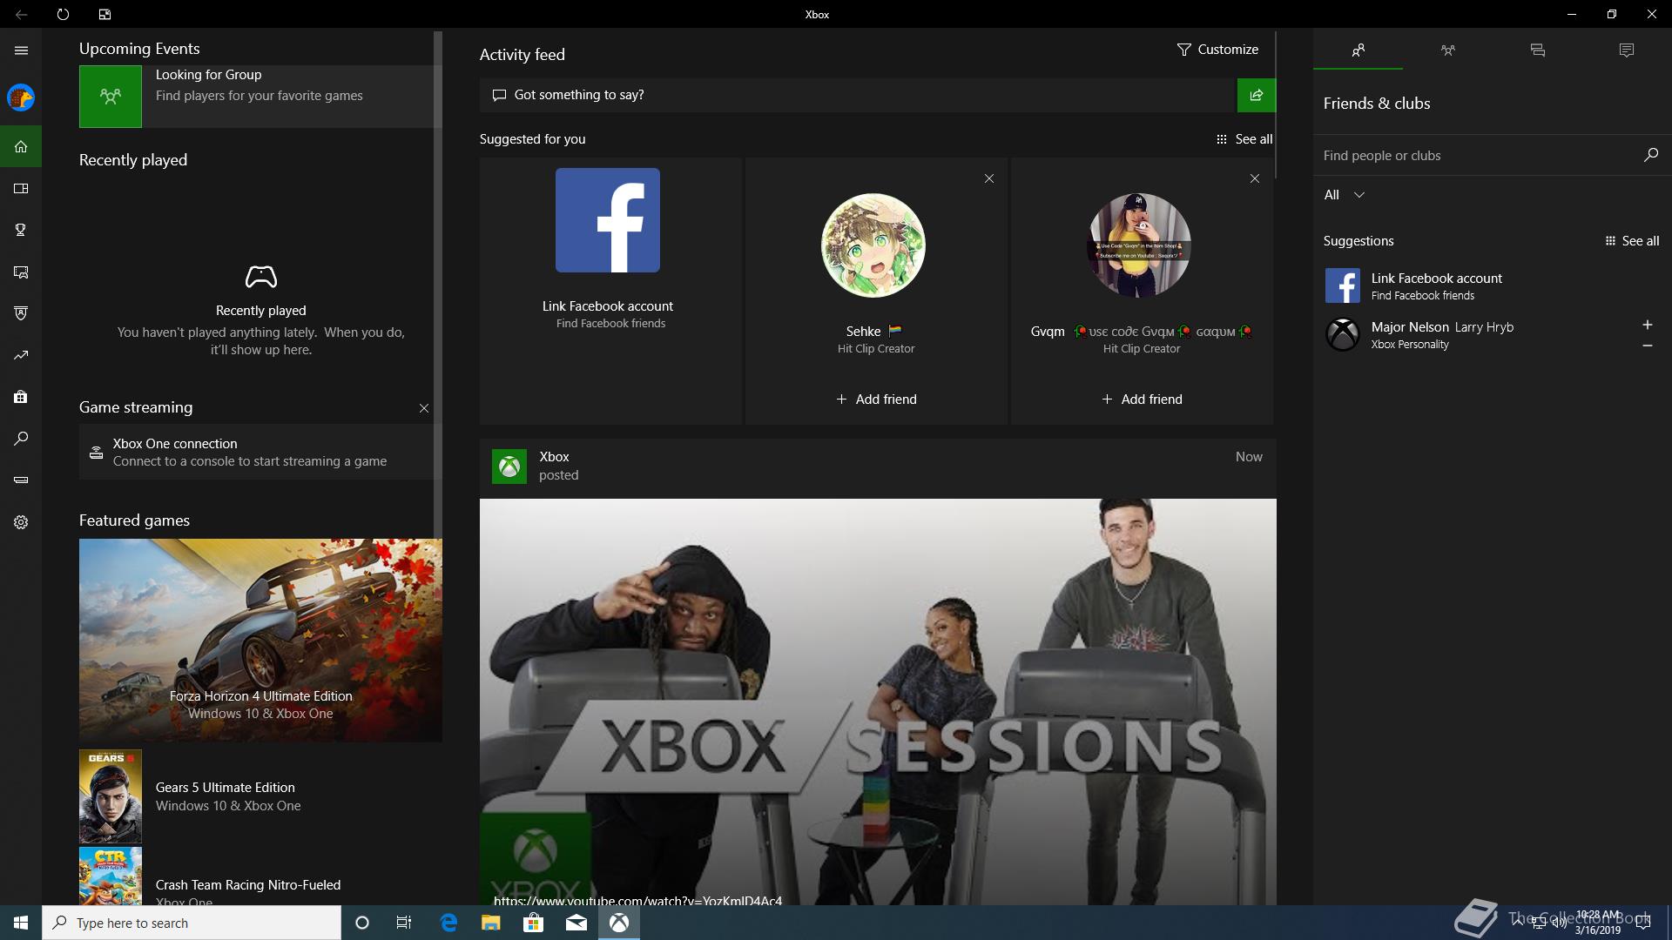
Task: Open Sehke's profile picture
Action: pos(873,245)
